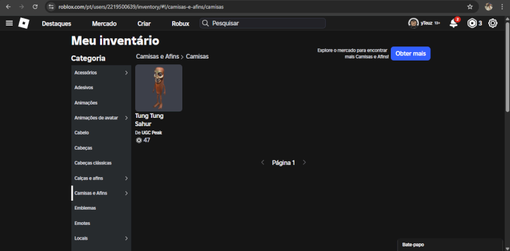Reload the page
Viewport: 510px width, 251px height.
(35, 7)
